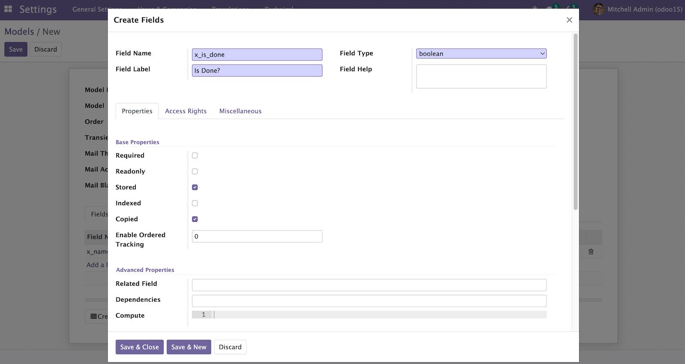Viewport: 685px width, 364px height.
Task: Uncheck the Copied checkbox
Action: coord(195,219)
